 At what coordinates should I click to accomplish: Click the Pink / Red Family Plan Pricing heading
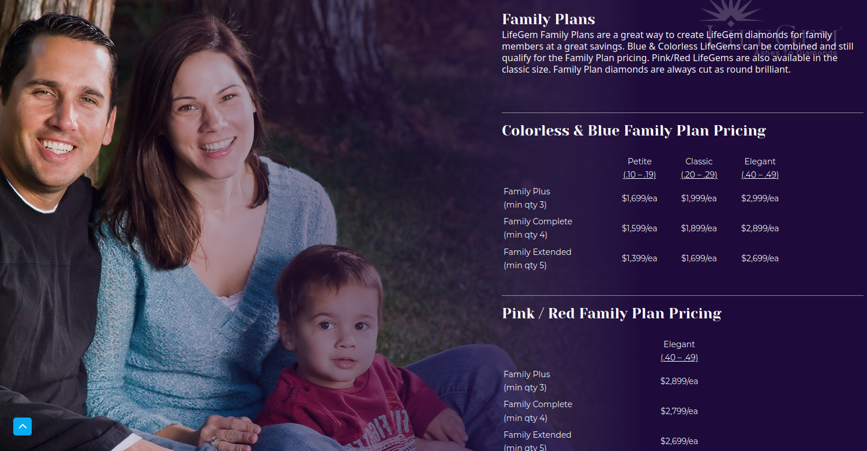(x=611, y=314)
